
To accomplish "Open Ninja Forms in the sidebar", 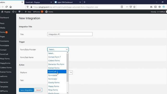I will pos(5,58).
